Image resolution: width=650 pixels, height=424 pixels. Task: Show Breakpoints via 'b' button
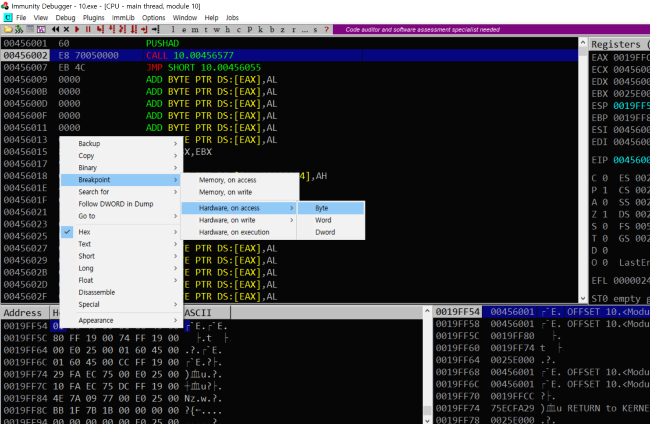tap(272, 29)
